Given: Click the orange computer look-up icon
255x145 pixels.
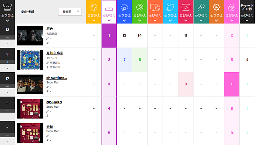Looking at the screenshot, I should click(155, 7).
